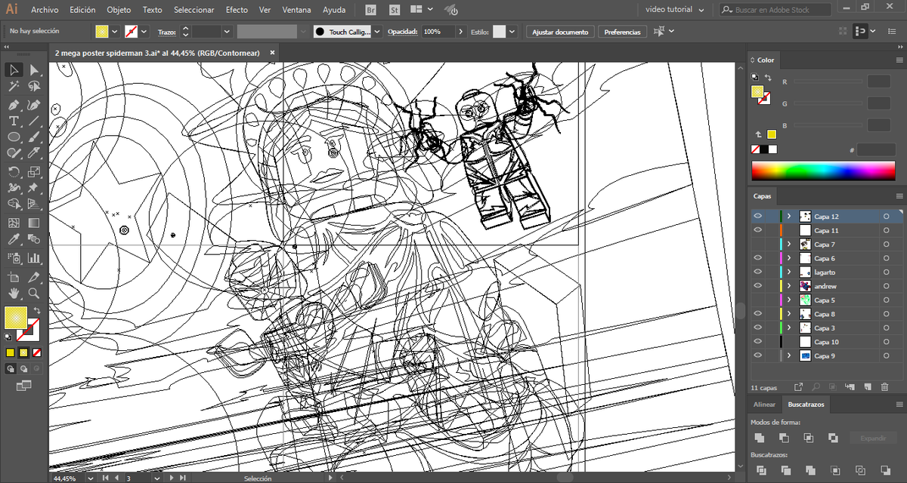Image resolution: width=907 pixels, height=483 pixels.
Task: Select the Direct Selection (white arrow) tool
Action: click(34, 70)
